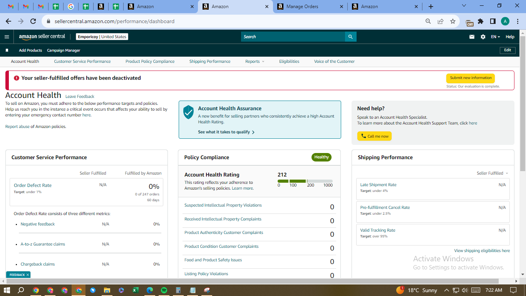Viewport: 526px width, 296px height.
Task: Open Add Products link
Action: [30, 50]
